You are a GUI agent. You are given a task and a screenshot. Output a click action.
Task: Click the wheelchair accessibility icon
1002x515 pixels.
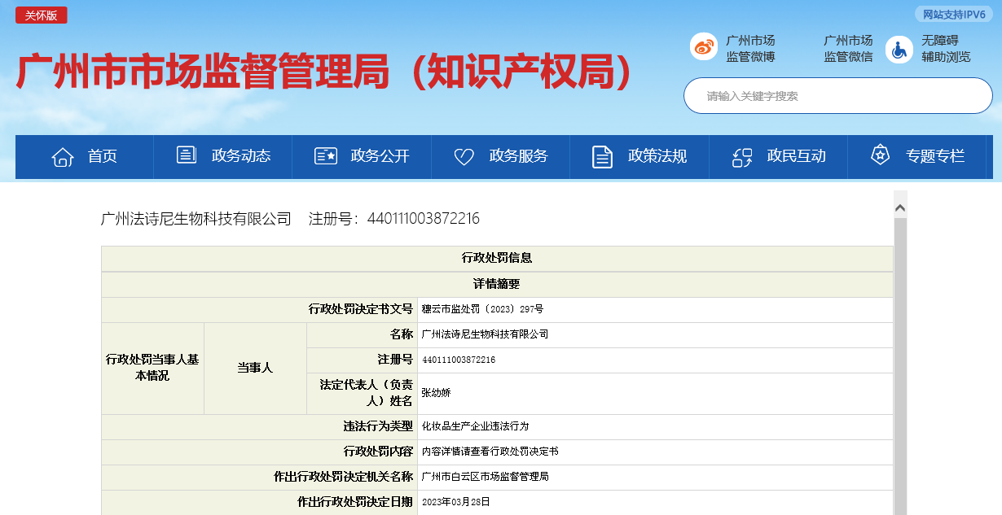(899, 49)
